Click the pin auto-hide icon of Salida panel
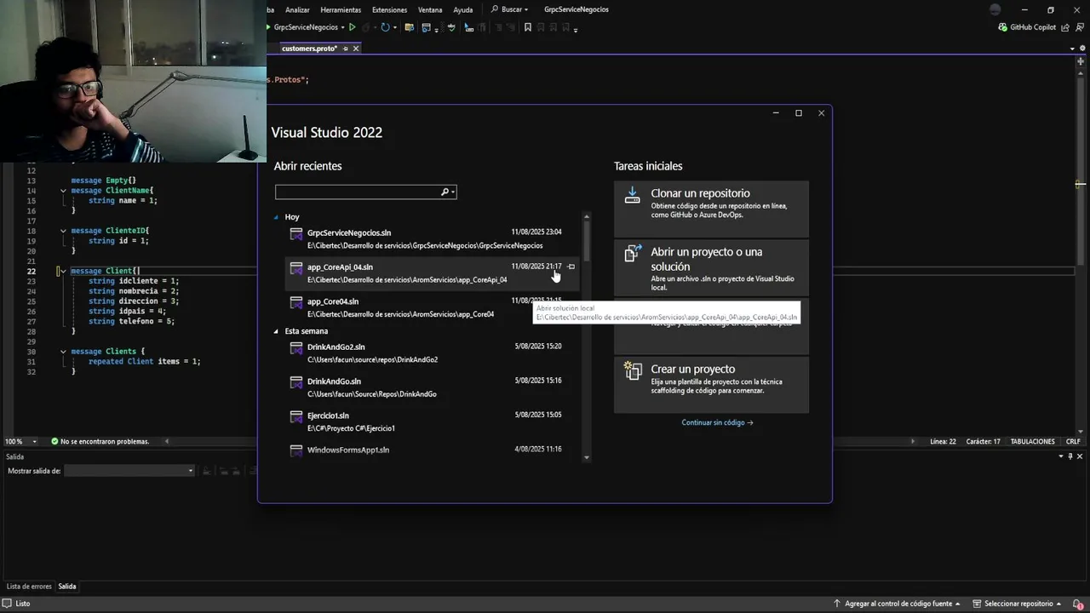1090x613 pixels. (1071, 456)
